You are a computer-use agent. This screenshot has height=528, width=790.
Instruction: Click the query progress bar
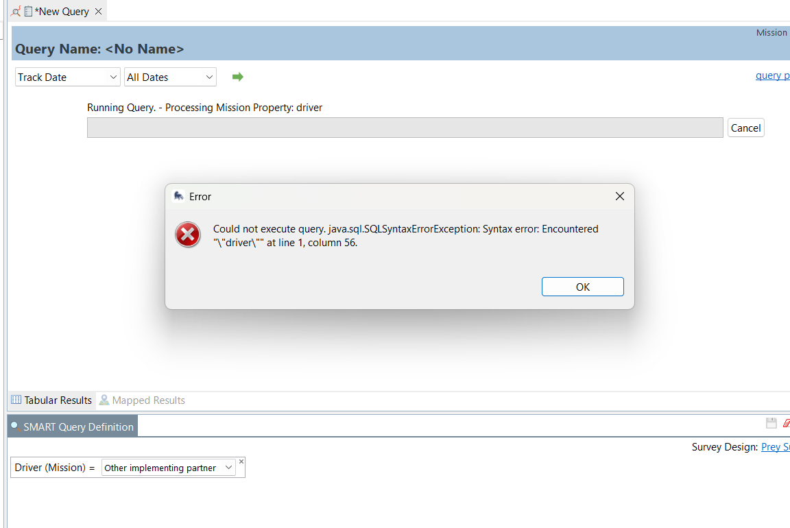(x=405, y=128)
